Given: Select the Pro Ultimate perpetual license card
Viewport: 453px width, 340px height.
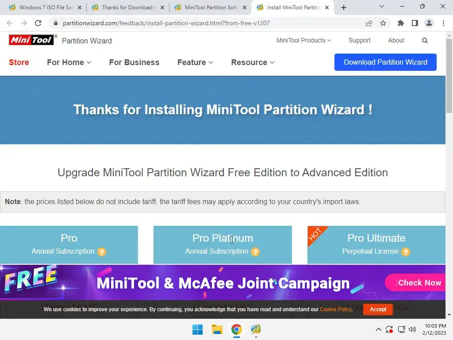Looking at the screenshot, I should (376, 245).
